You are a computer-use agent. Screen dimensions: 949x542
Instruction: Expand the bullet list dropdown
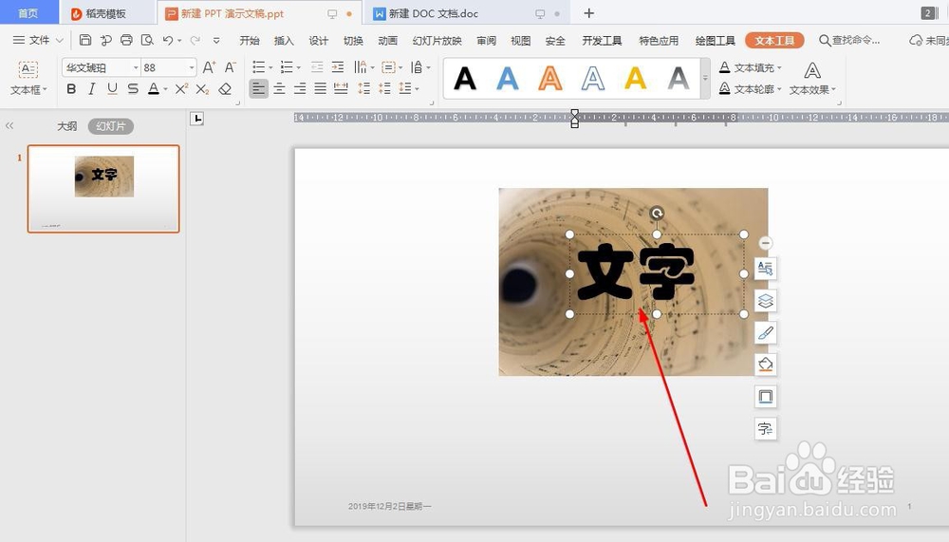click(270, 67)
